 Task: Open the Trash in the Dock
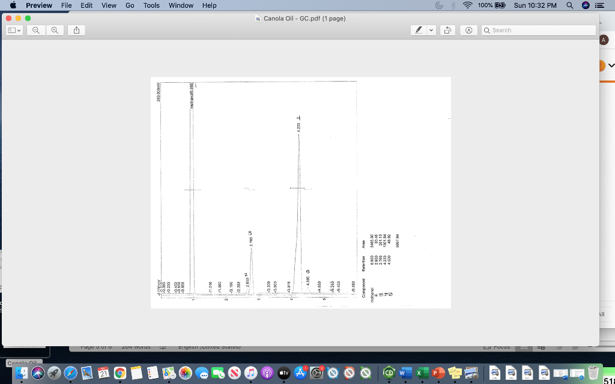pos(593,373)
